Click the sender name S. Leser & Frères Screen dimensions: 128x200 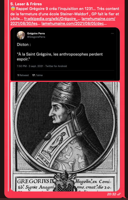point(26,4)
